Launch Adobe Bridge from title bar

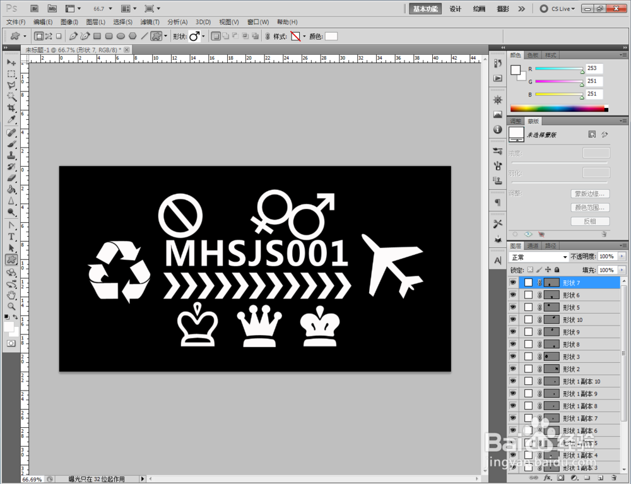34,8
